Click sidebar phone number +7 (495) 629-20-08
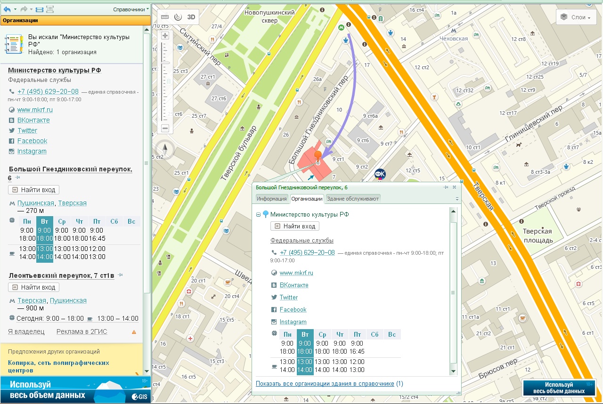 pos(48,91)
